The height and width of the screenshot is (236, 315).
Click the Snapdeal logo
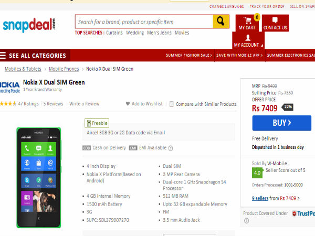click(29, 25)
